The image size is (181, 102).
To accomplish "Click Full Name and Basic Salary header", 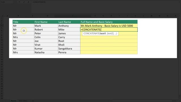I will (109, 22).
